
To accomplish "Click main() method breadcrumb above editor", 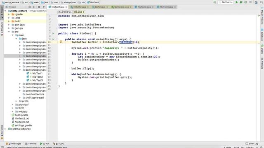I will tap(79, 12).
